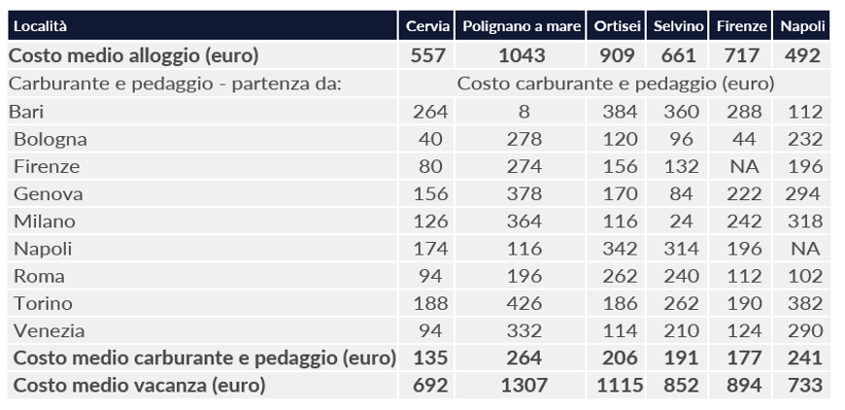Select the Costo carburante e pedaggio subheader
The image size is (845, 410).
(616, 84)
